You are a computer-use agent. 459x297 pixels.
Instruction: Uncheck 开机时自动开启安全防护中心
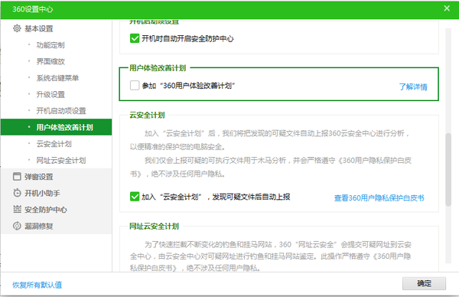click(135, 38)
